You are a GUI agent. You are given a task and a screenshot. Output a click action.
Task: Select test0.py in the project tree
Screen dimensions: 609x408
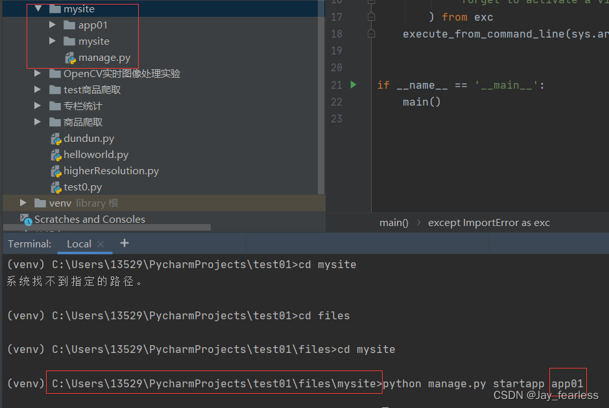[x=83, y=187]
